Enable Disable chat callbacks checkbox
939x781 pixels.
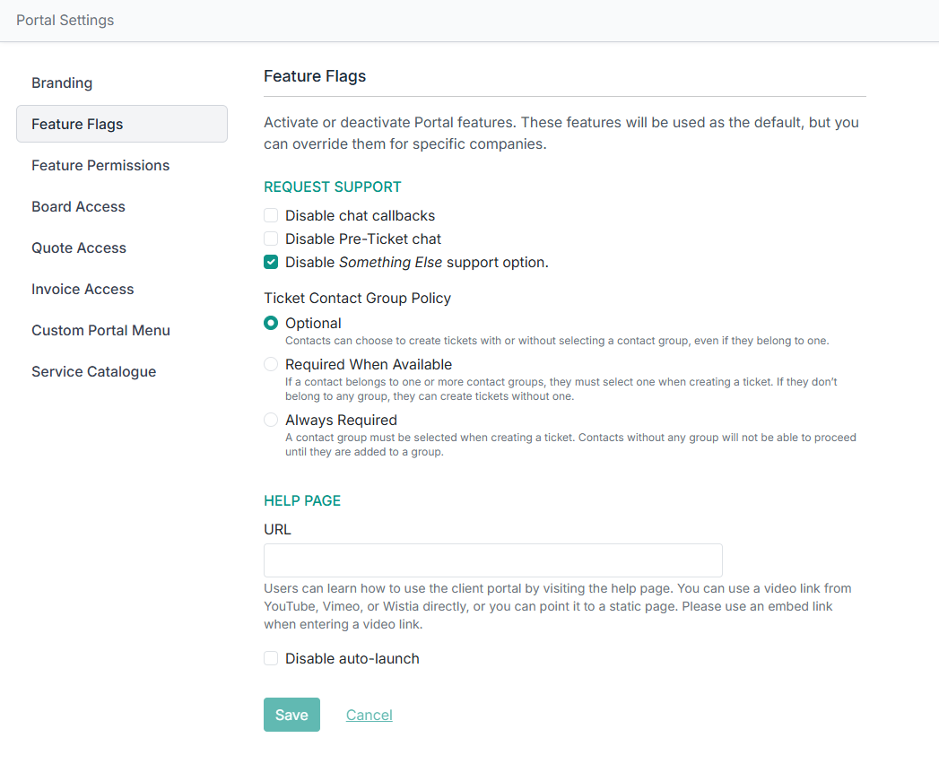coord(271,216)
